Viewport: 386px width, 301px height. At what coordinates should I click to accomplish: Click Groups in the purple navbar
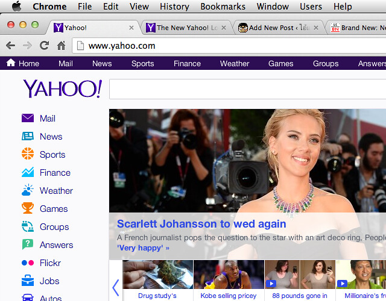(x=326, y=64)
